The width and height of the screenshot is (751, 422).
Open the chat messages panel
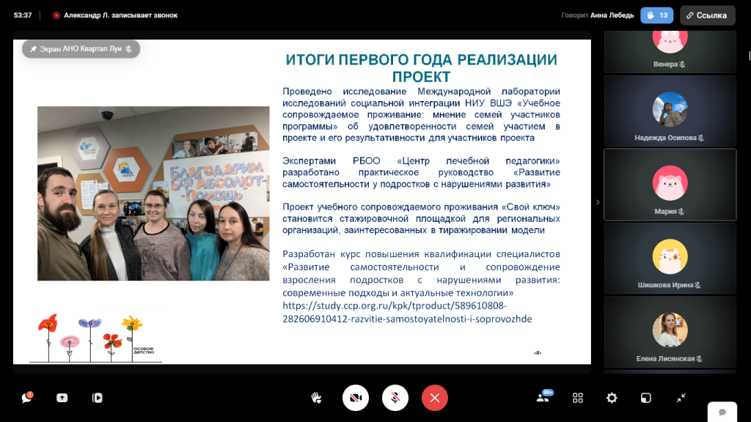28,398
